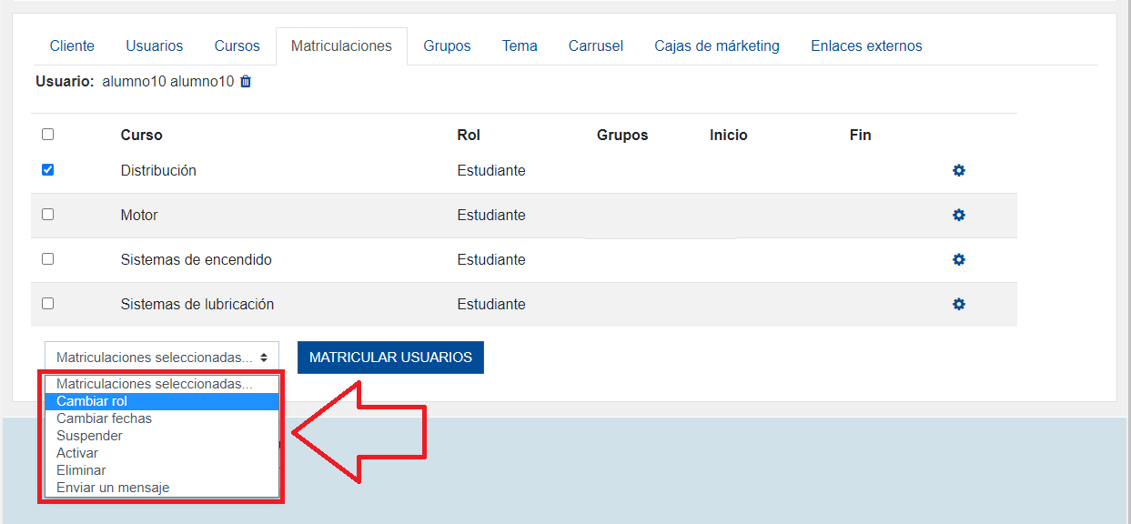Switch to the Usuarios tab
Image resolution: width=1131 pixels, height=524 pixels.
(x=154, y=45)
